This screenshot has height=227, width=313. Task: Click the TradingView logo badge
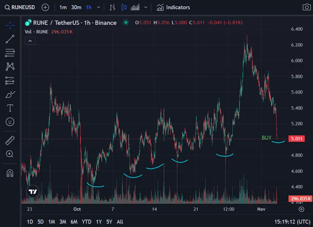coord(33,191)
